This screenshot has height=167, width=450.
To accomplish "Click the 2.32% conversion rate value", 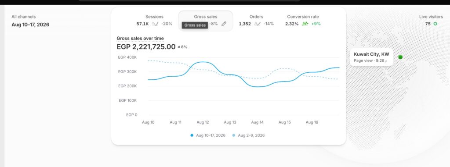I will (x=292, y=24).
